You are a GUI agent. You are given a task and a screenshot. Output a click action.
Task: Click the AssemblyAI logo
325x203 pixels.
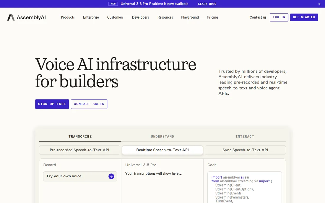tap(27, 17)
